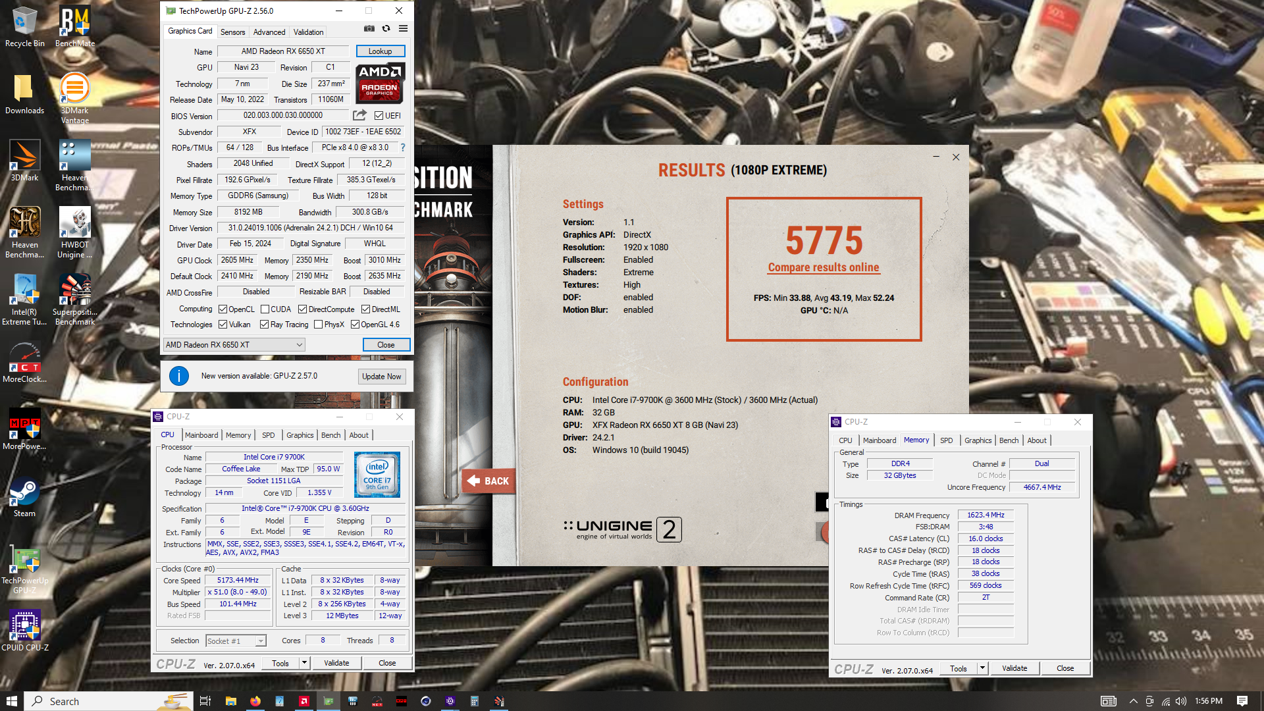Click the bus interface question mark
Image resolution: width=1264 pixels, height=711 pixels.
403,147
